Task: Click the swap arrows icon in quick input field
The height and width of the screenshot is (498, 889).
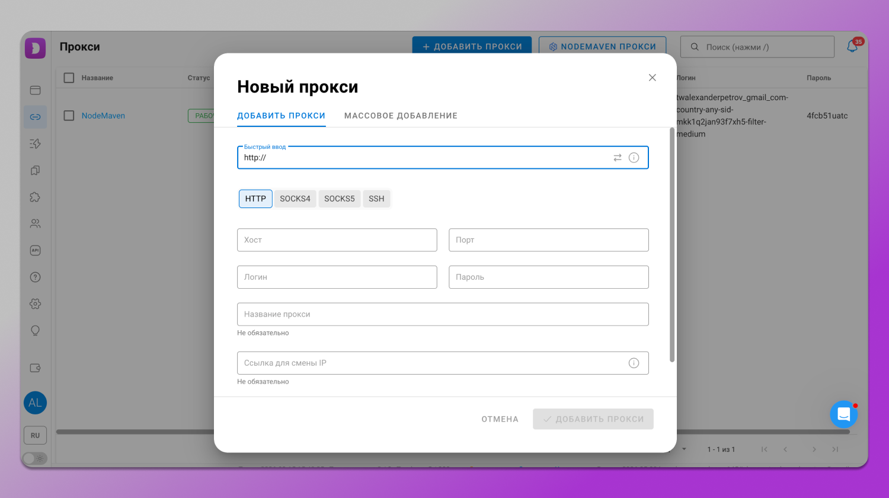Action: coord(617,157)
